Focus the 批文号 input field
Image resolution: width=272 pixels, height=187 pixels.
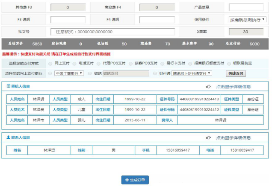coord(113,32)
